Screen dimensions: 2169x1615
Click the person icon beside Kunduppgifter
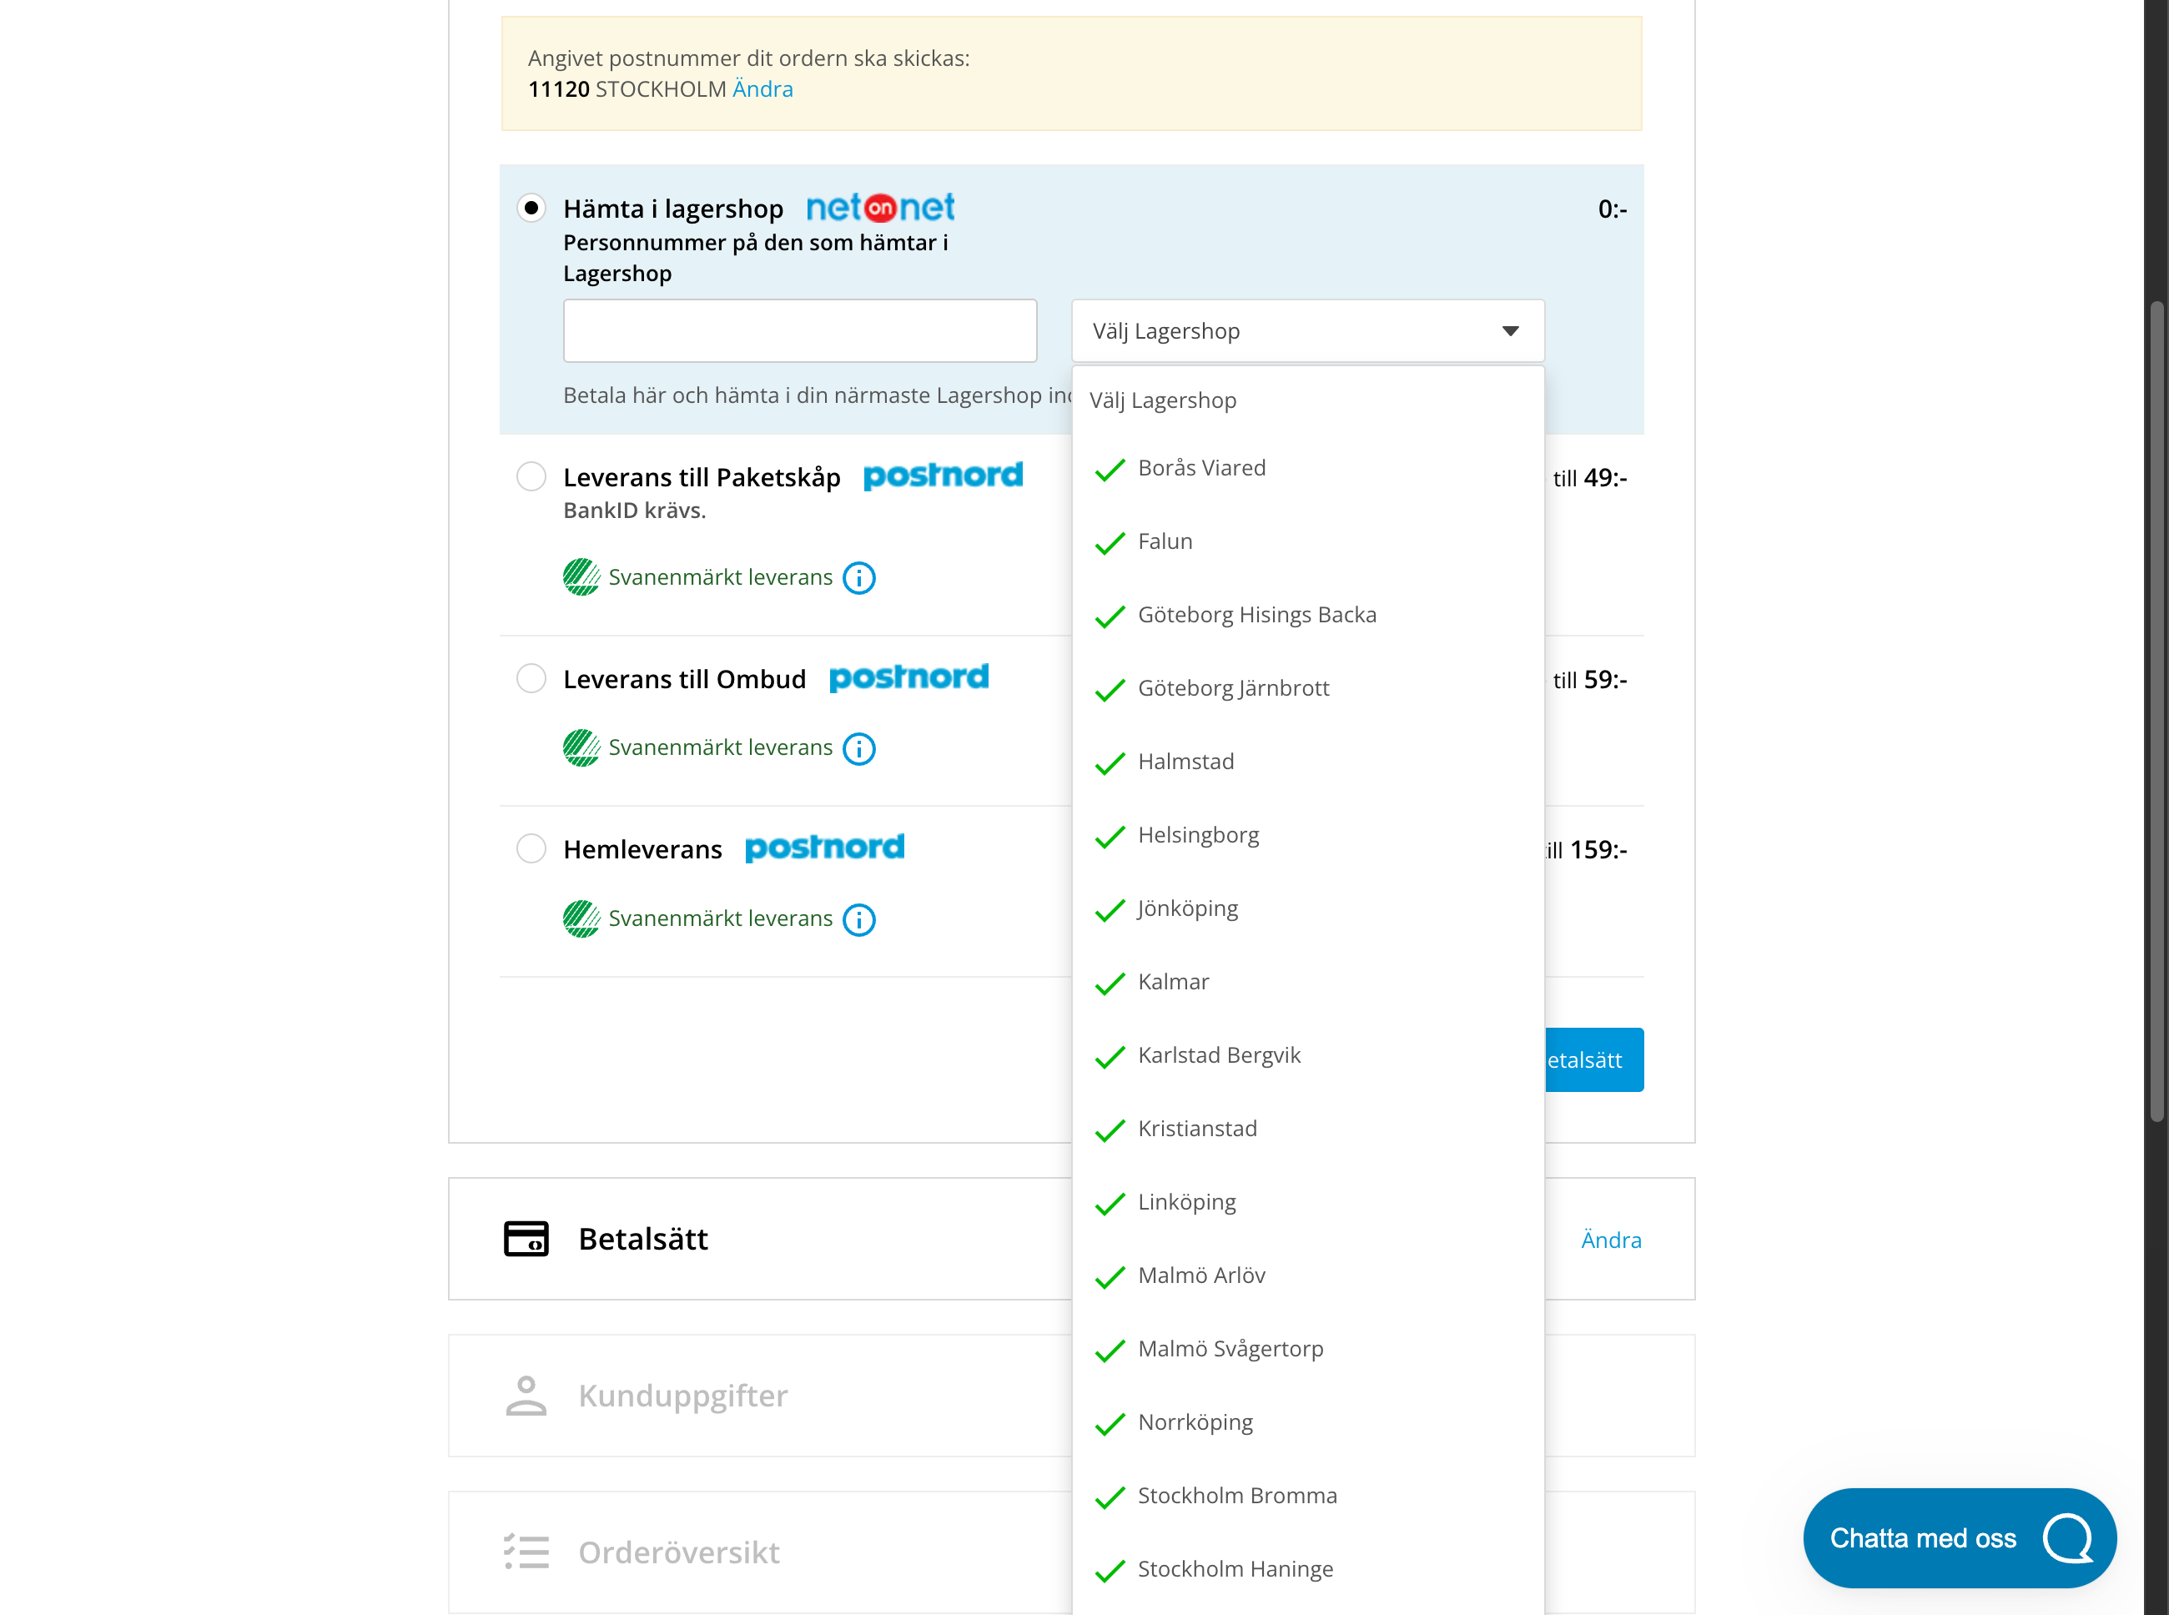pos(526,1395)
